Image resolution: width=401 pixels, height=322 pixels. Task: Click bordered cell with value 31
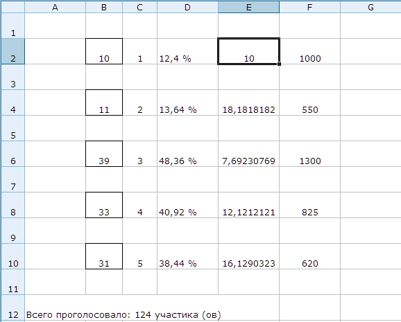(104, 256)
